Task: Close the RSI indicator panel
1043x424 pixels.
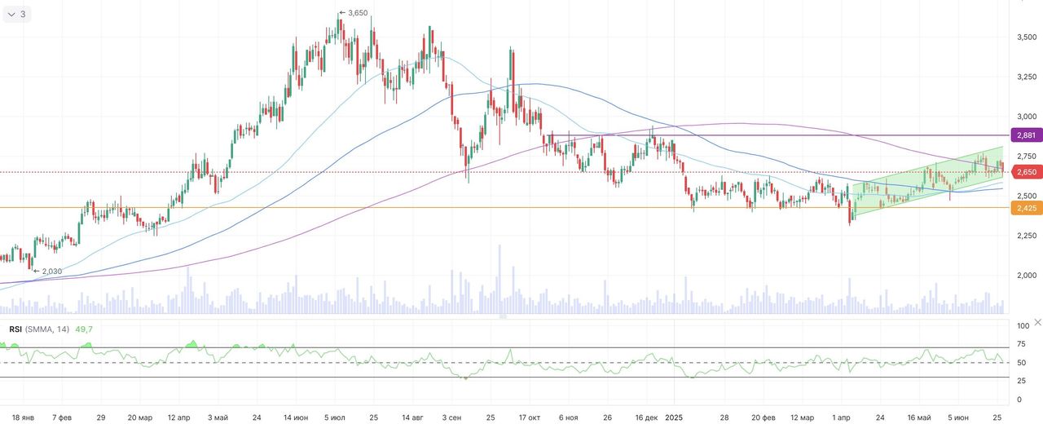Action: coord(1037,323)
